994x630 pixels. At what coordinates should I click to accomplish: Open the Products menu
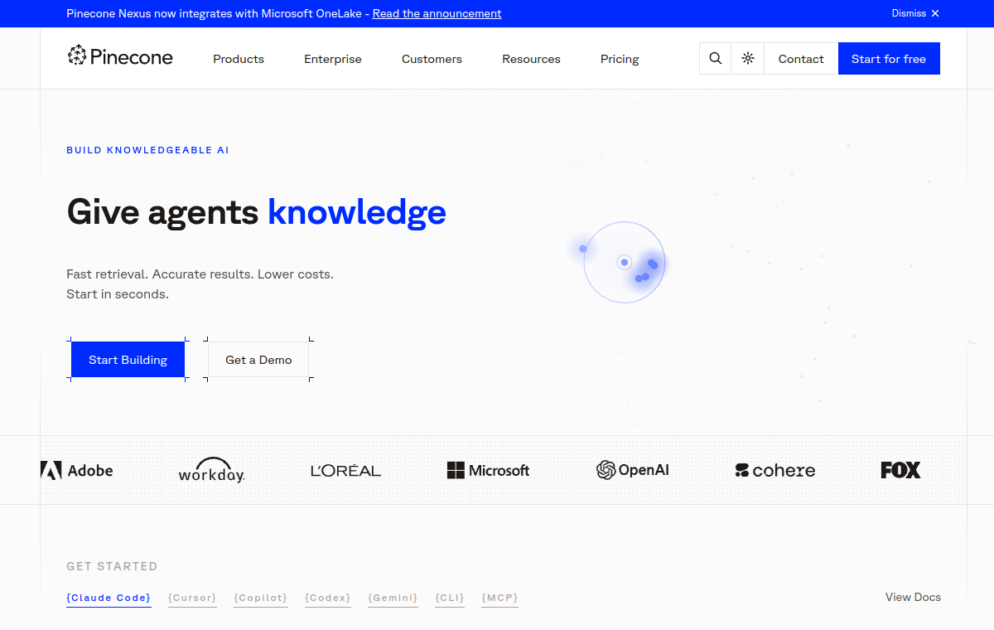click(x=239, y=59)
